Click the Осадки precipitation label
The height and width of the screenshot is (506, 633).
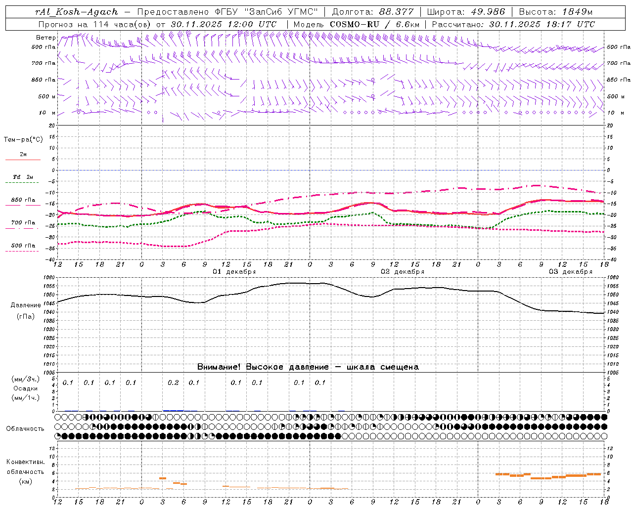[26, 388]
